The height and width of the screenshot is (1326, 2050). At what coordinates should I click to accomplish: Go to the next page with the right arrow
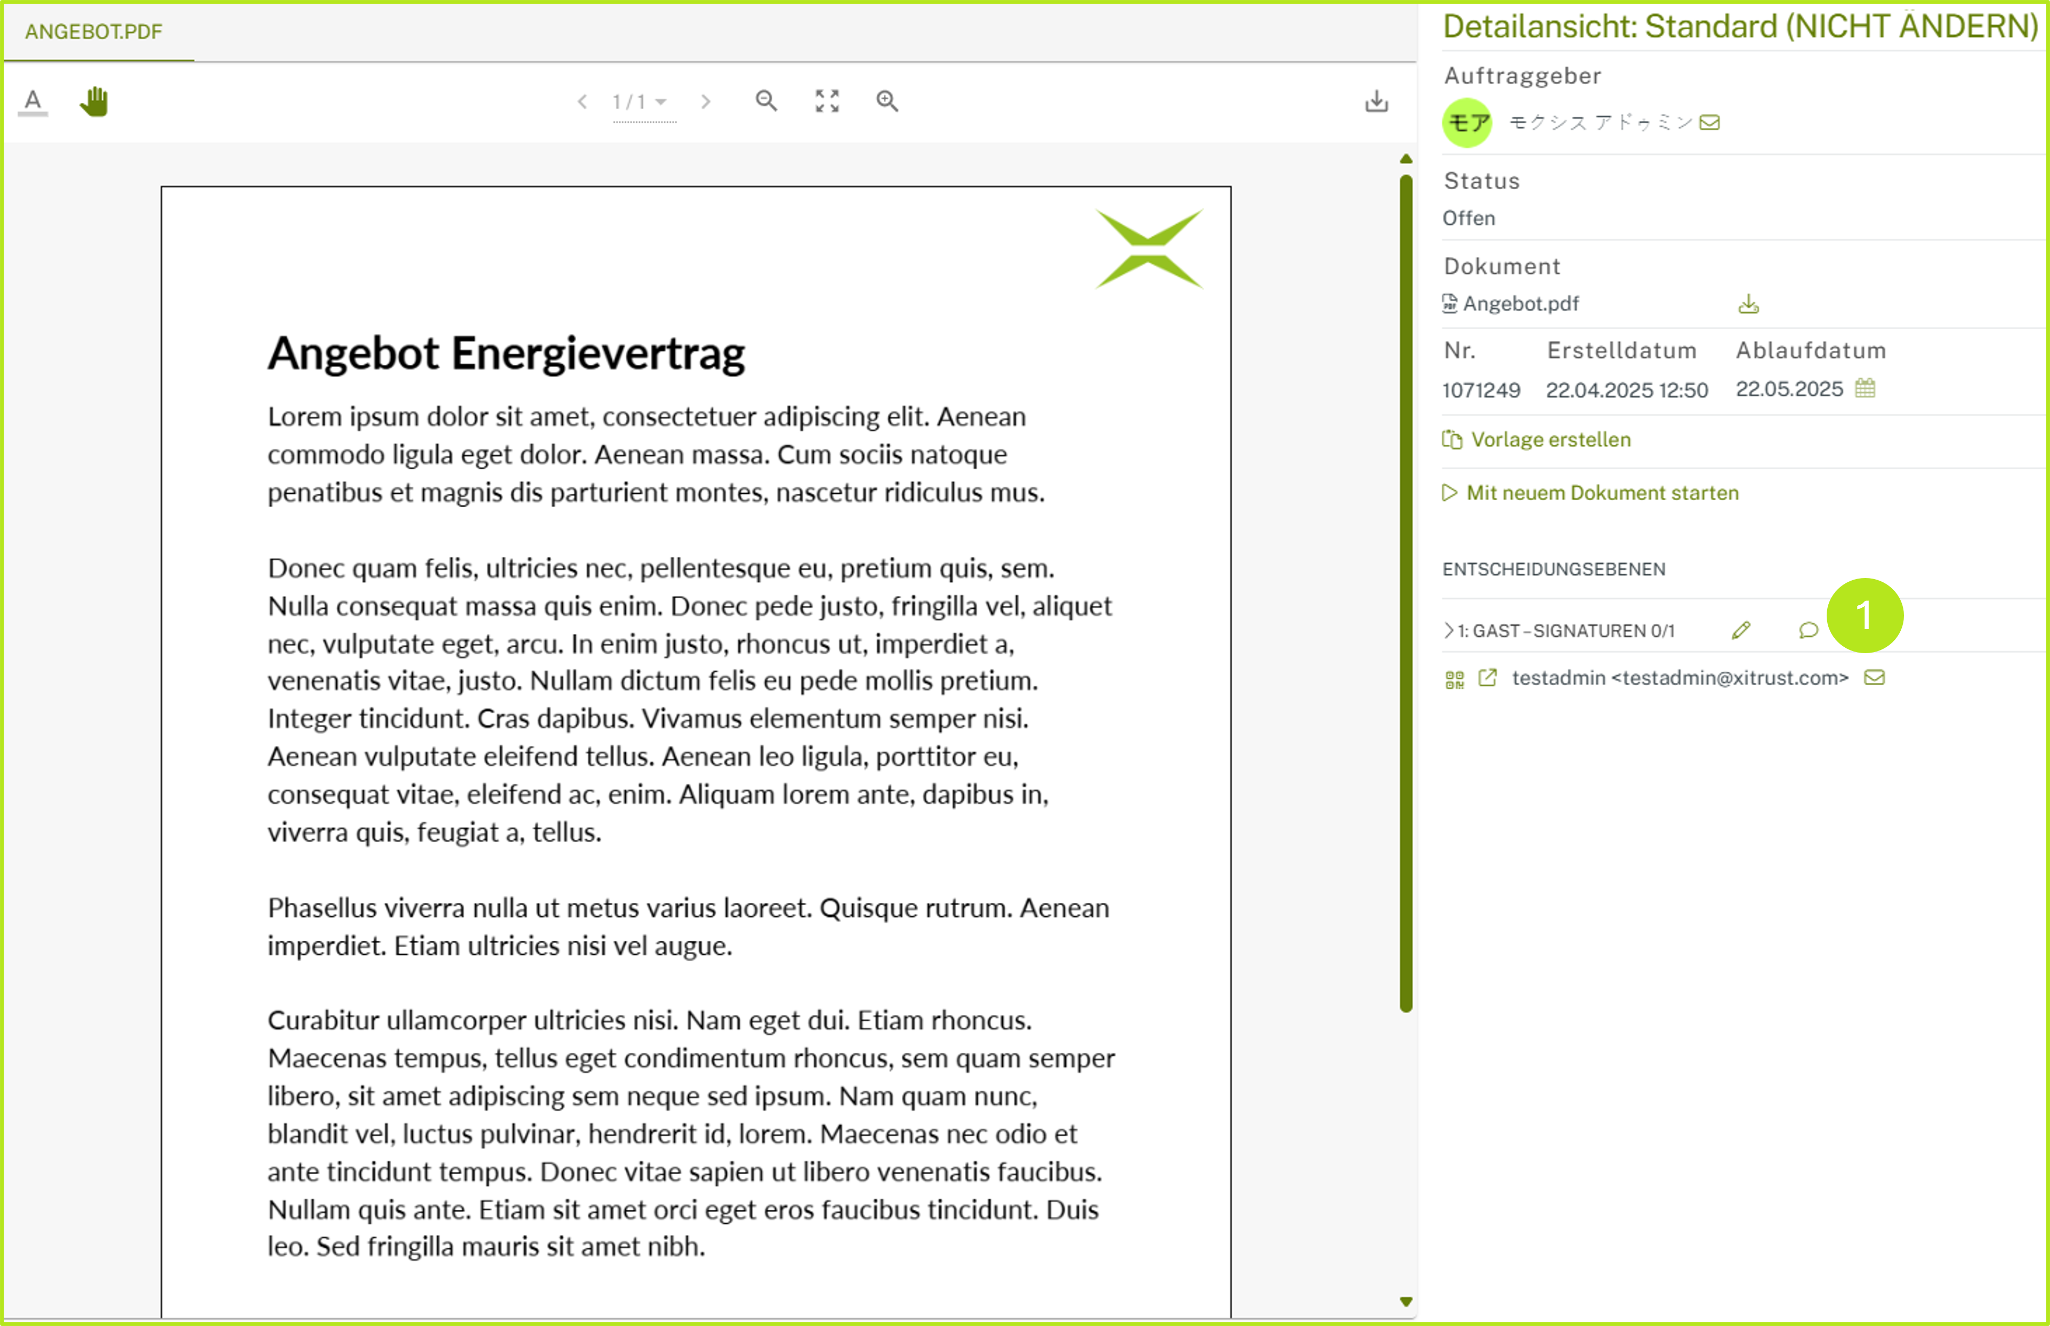(x=706, y=101)
